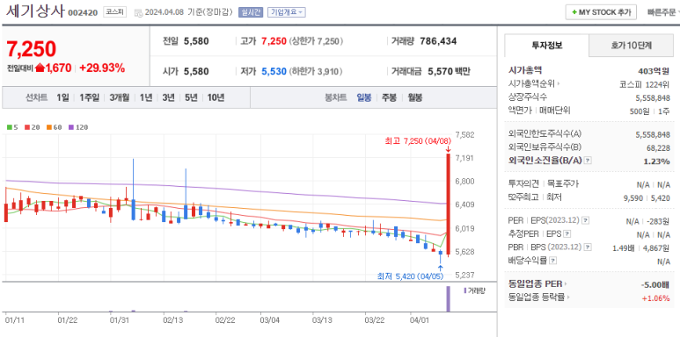Open the 동일업종 등락률 link
Image resolution: width=680 pixels, height=337 pixels.
[537, 298]
